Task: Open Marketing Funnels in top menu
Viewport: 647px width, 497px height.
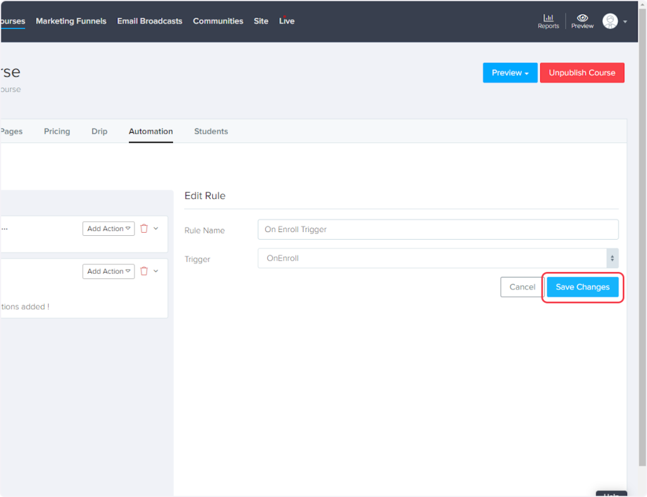Action: (x=71, y=21)
